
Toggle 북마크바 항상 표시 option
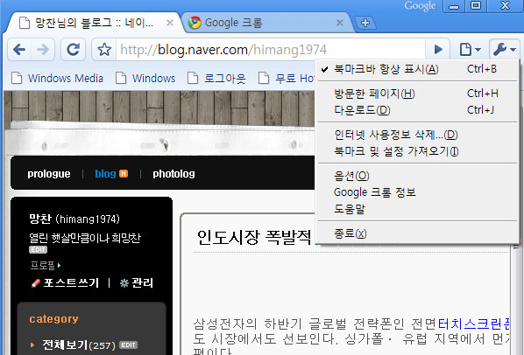[x=417, y=69]
